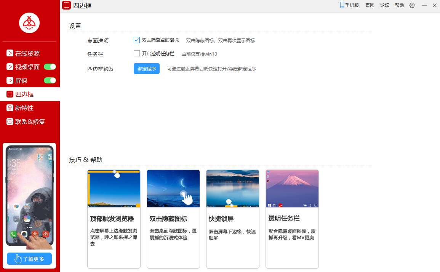
Task: Click the 透明任务栏 card title
Action: click(284, 218)
